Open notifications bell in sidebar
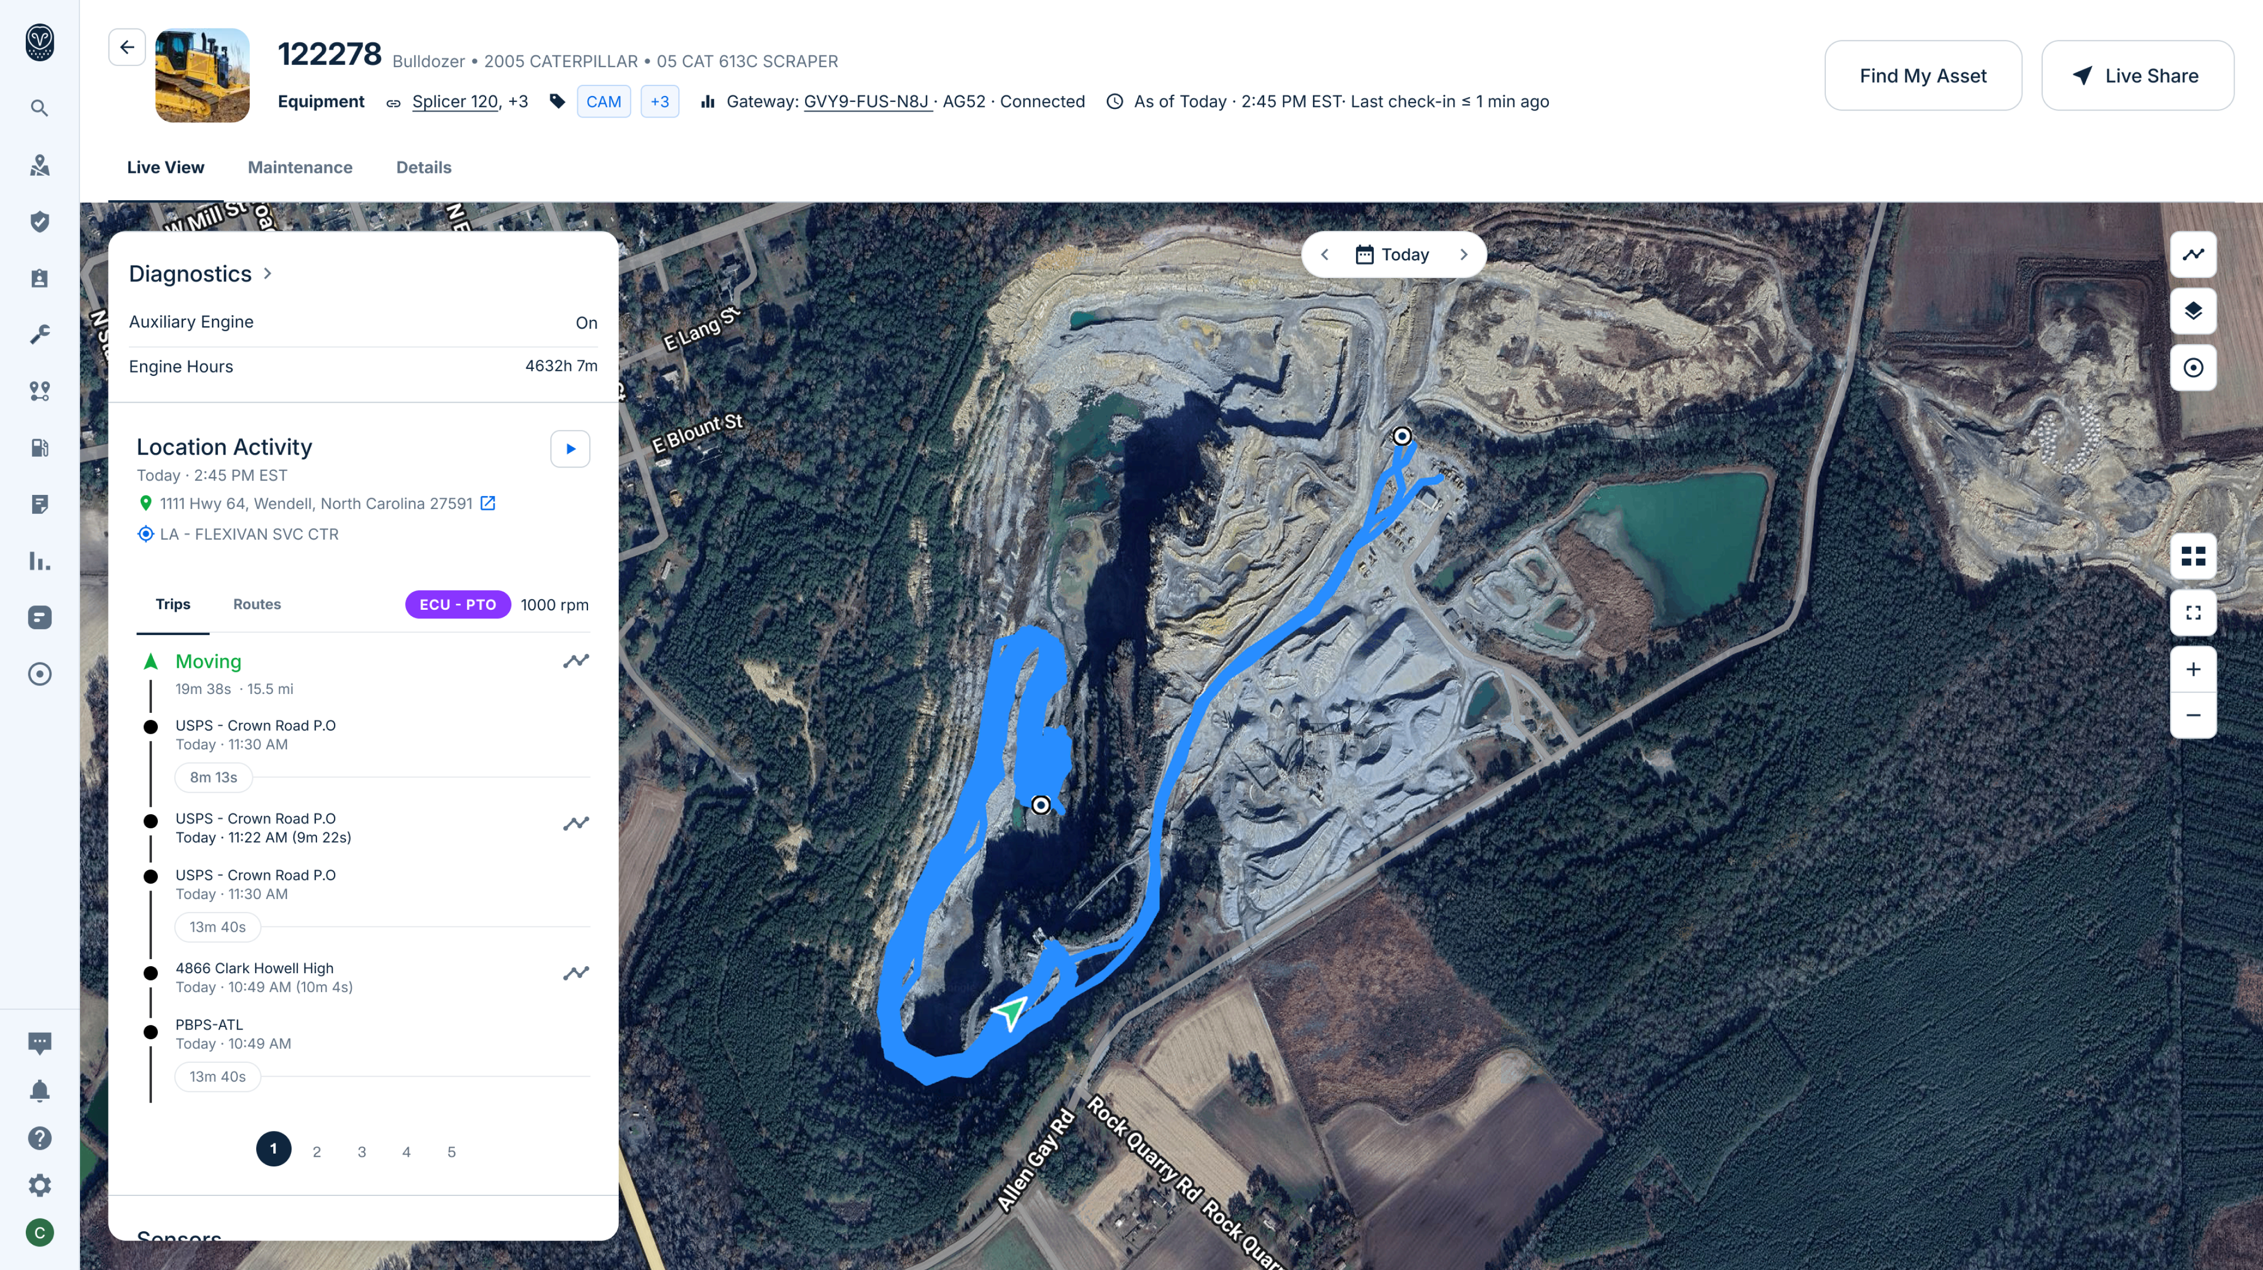2263x1270 pixels. coord(40,1091)
